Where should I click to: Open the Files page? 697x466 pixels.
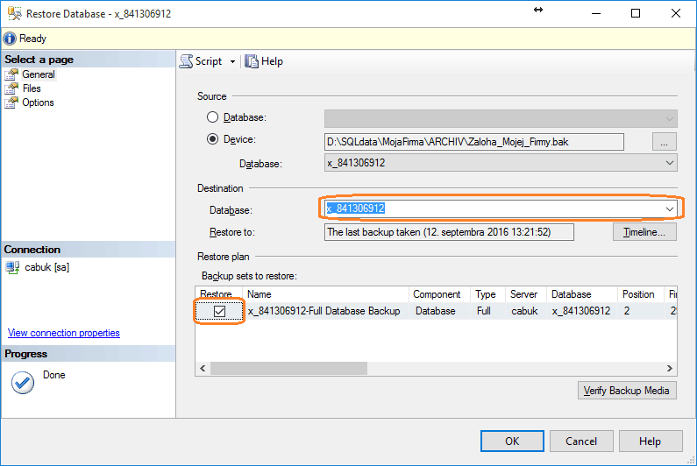tap(32, 88)
